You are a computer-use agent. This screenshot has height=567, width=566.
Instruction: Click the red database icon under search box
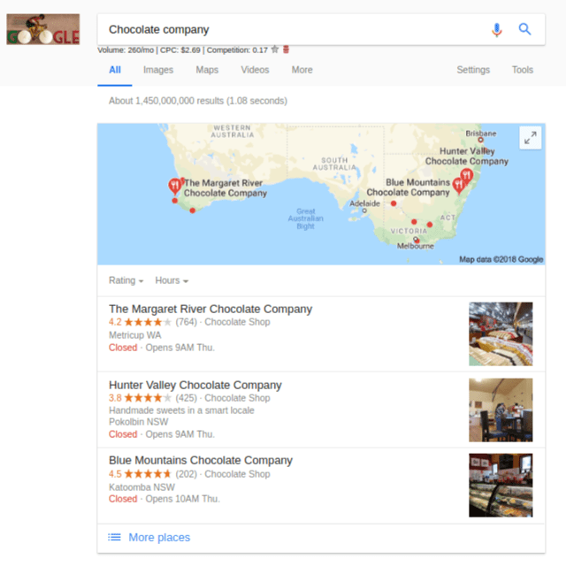click(286, 50)
